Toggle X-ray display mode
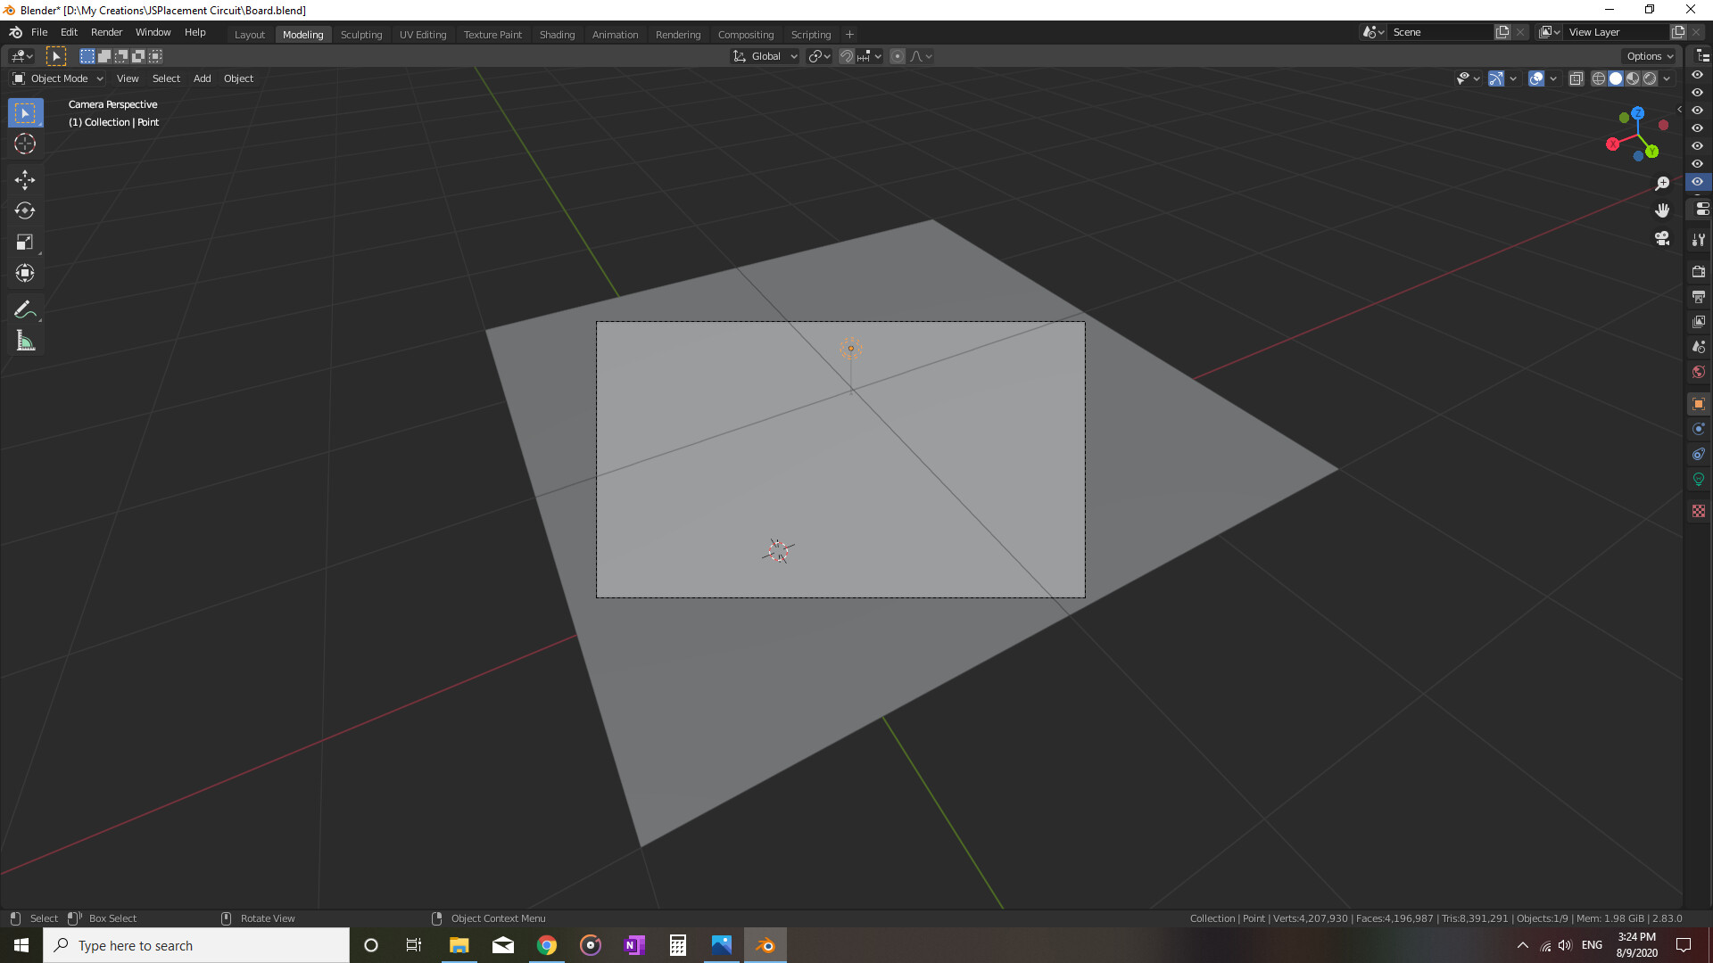Screen dimensions: 1713x963 click(x=1576, y=78)
